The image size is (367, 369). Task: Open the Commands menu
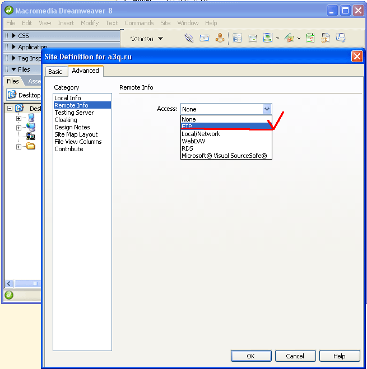coord(139,23)
